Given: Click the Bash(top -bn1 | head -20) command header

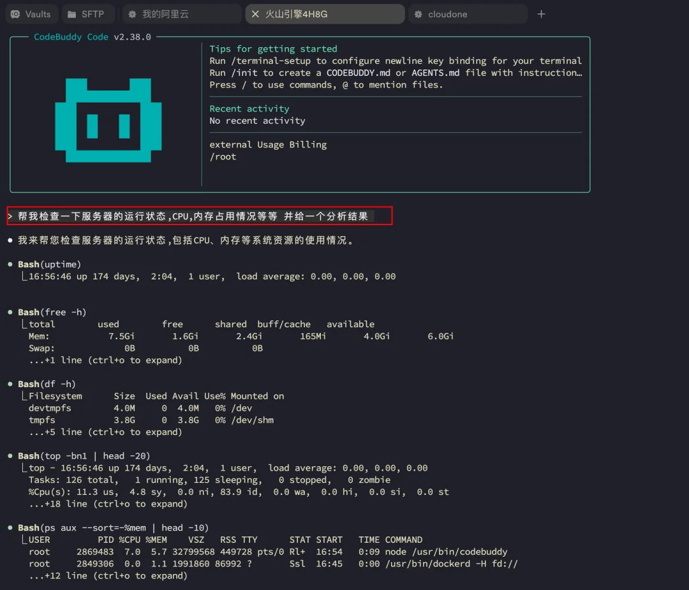Looking at the screenshot, I should pyautogui.click(x=85, y=456).
